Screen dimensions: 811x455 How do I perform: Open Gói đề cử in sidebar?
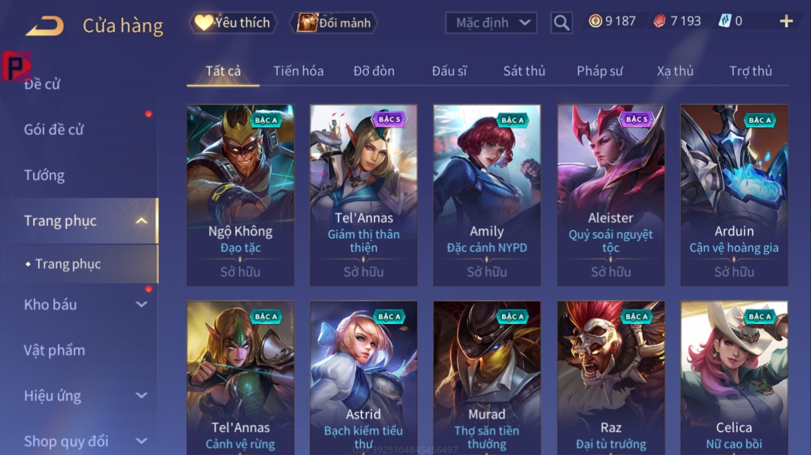pos(54,130)
